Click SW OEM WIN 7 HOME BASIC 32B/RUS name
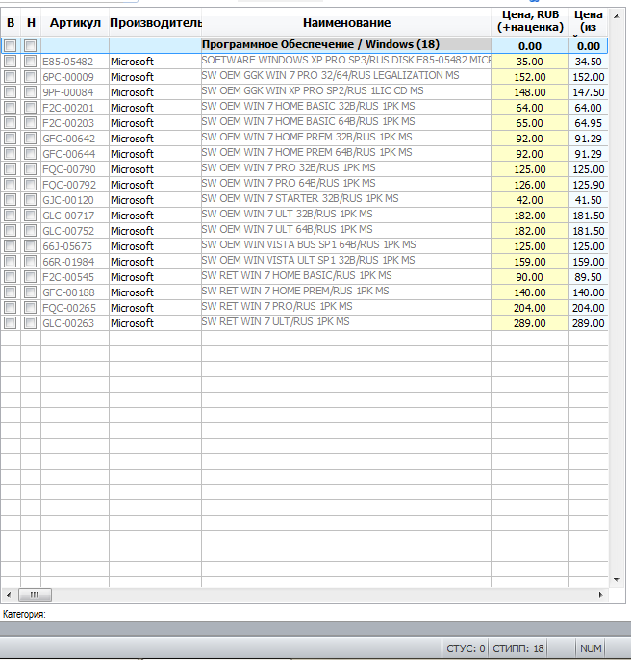 pyautogui.click(x=308, y=106)
